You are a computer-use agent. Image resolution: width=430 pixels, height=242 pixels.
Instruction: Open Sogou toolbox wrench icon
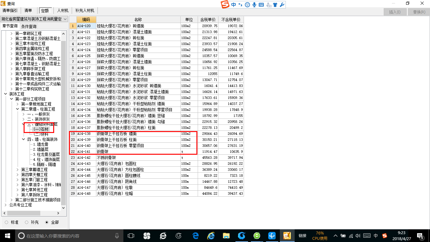(x=282, y=5)
